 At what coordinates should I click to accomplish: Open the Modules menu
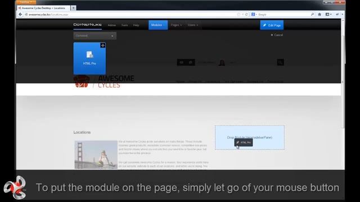[158, 25]
